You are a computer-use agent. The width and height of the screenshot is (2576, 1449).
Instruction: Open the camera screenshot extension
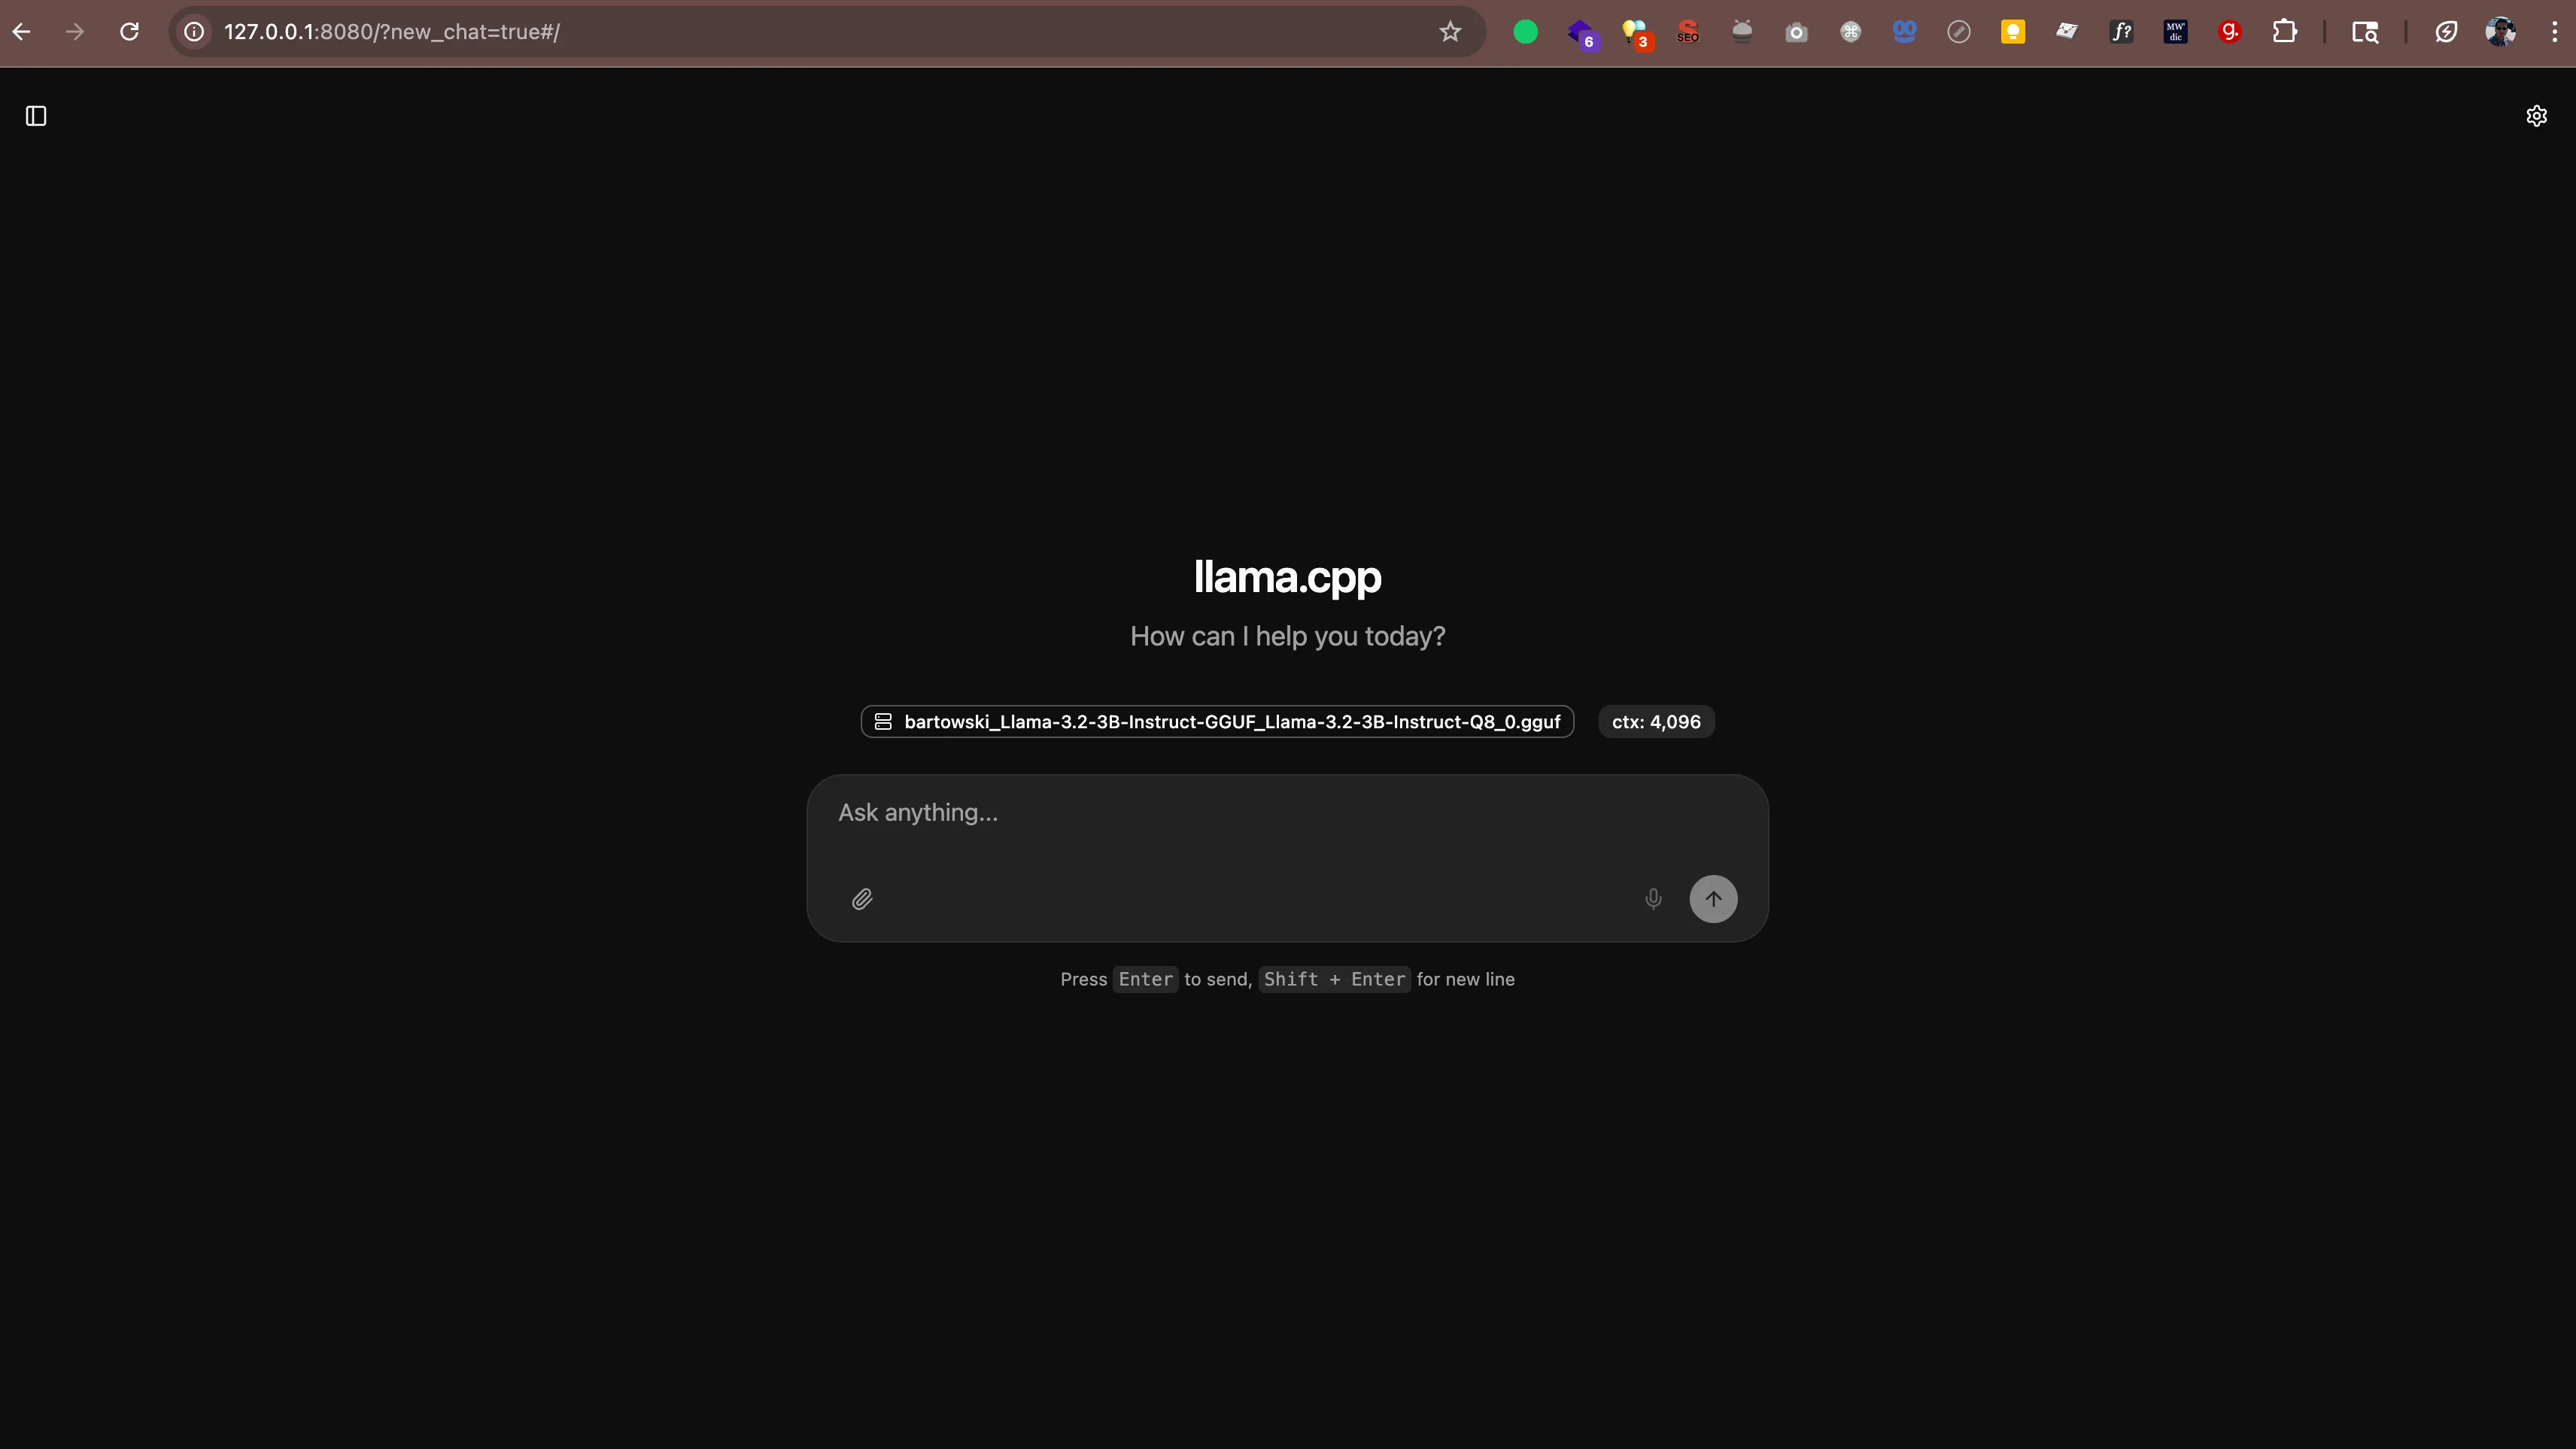click(1796, 32)
